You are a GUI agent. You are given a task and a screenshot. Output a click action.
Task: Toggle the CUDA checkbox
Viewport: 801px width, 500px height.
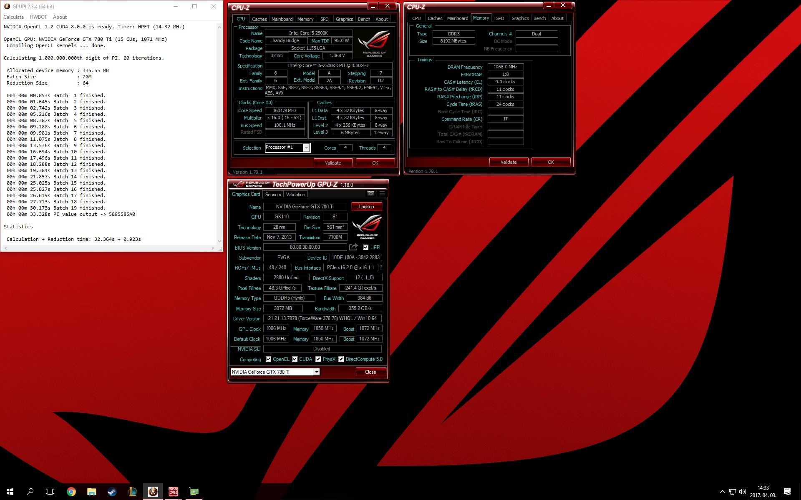[x=295, y=359]
